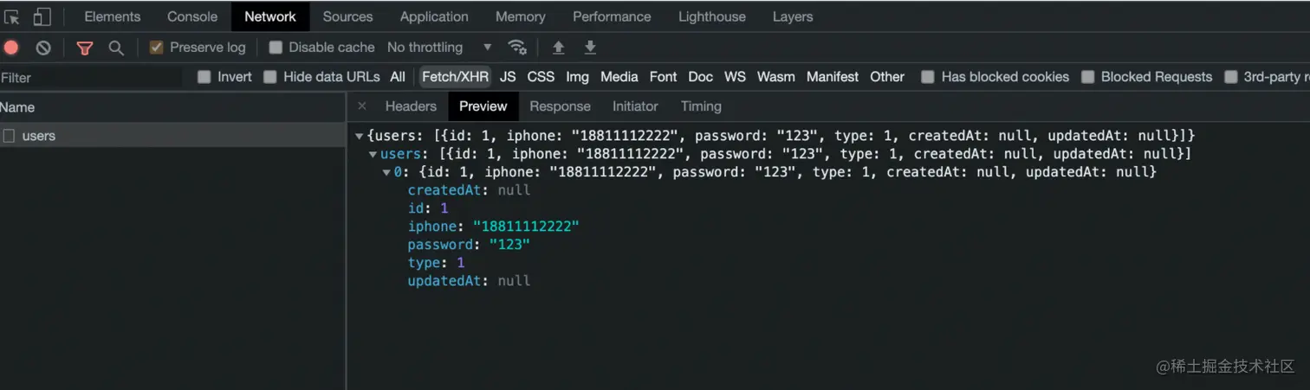Viewport: 1310px width, 390px height.
Task: Focus the Filter text input
Action: 91,78
